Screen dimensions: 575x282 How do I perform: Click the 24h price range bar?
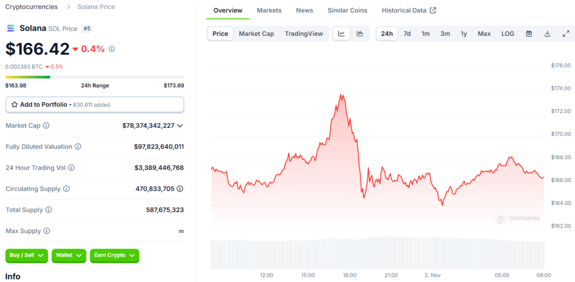click(94, 77)
